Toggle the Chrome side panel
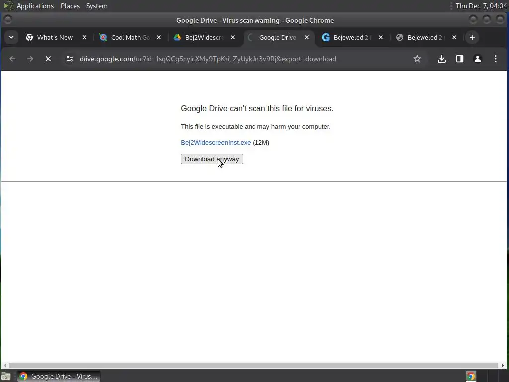509x382 pixels. tap(460, 59)
